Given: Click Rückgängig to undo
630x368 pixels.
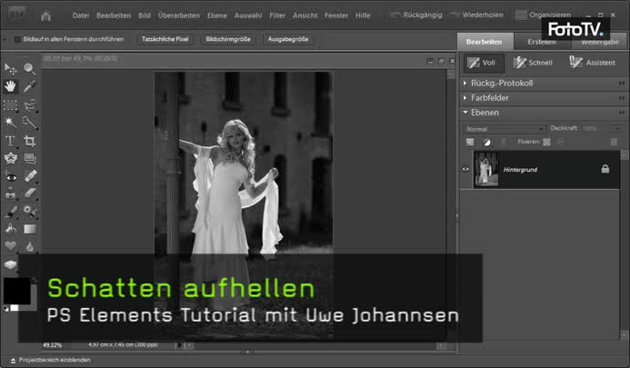Looking at the screenshot, I should pyautogui.click(x=416, y=15).
